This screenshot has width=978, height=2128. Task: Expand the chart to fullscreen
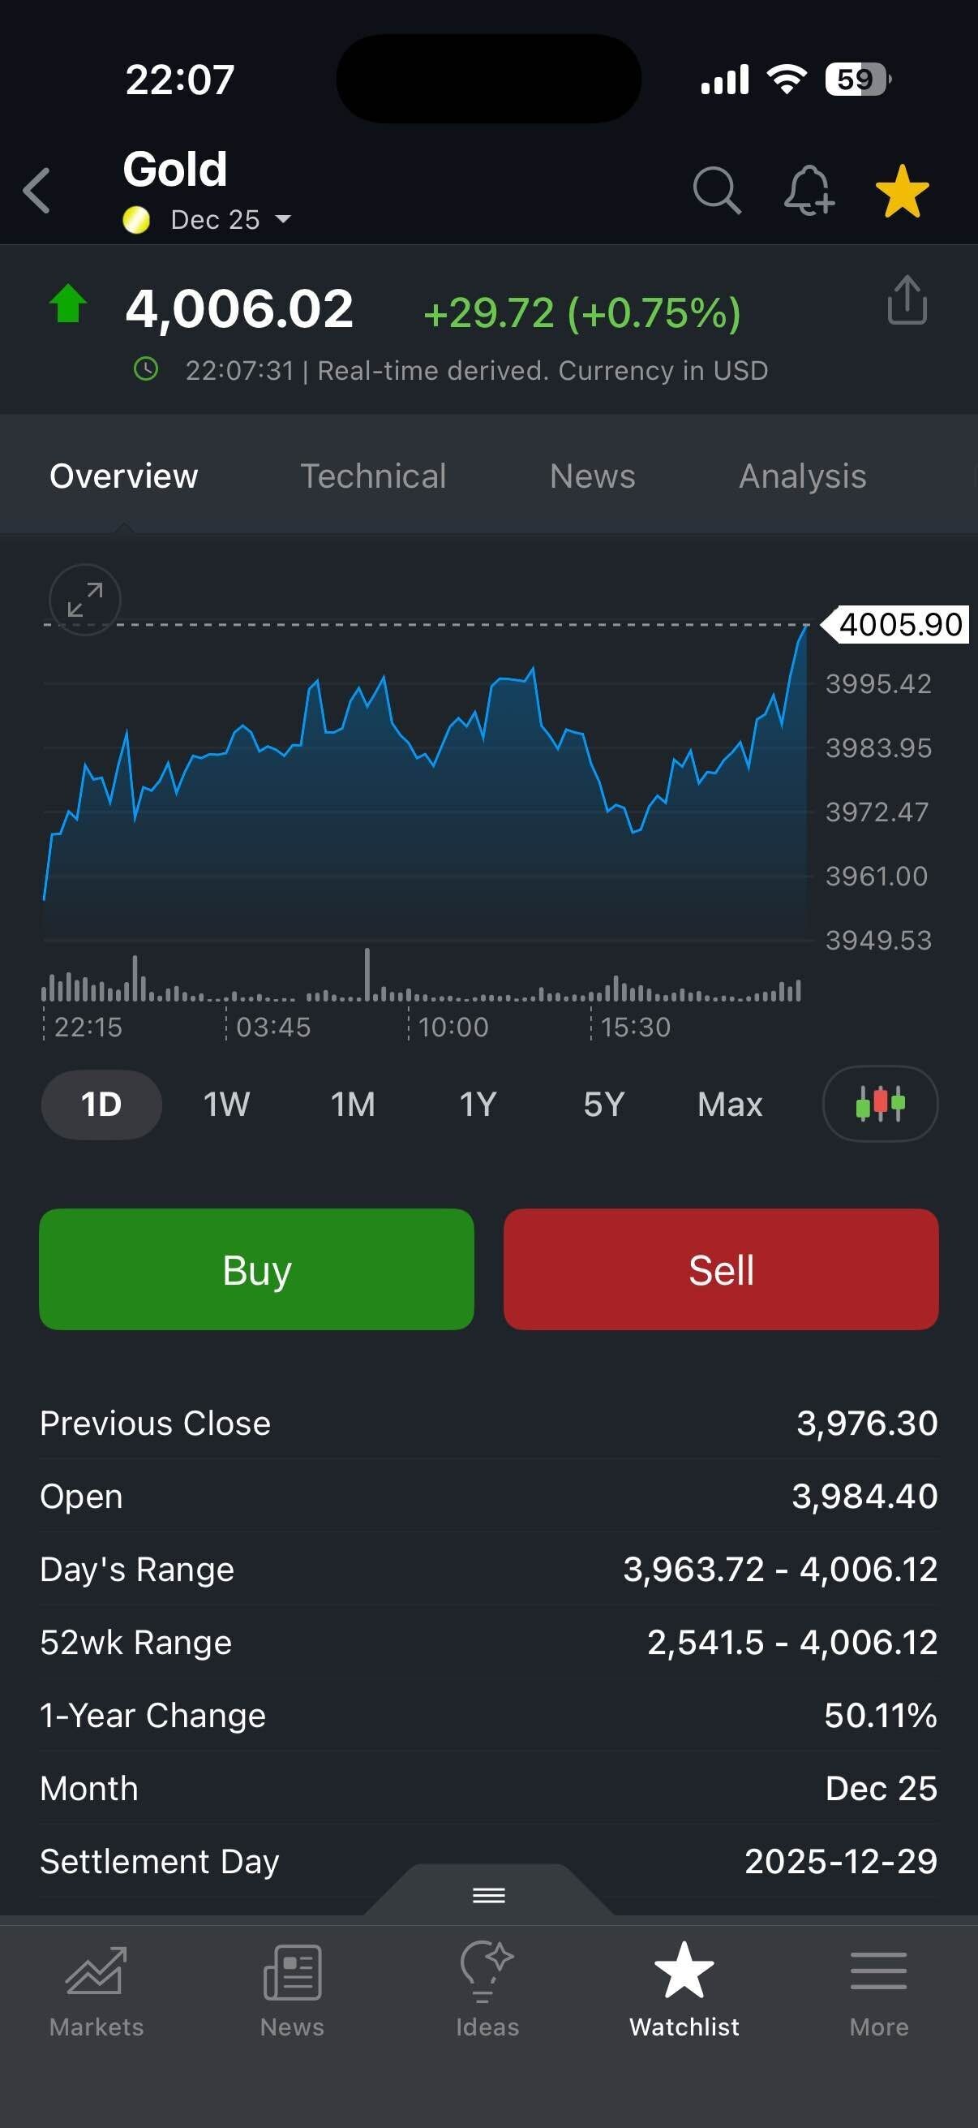click(x=85, y=600)
